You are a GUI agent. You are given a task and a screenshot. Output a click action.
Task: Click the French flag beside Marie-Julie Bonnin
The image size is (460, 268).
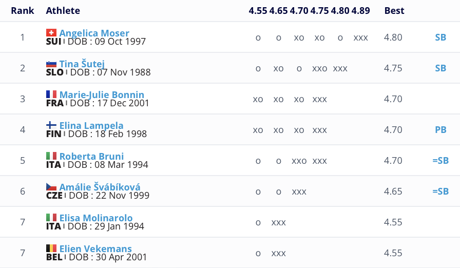[x=51, y=94]
